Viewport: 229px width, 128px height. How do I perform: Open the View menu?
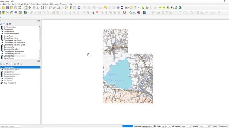[9, 4]
